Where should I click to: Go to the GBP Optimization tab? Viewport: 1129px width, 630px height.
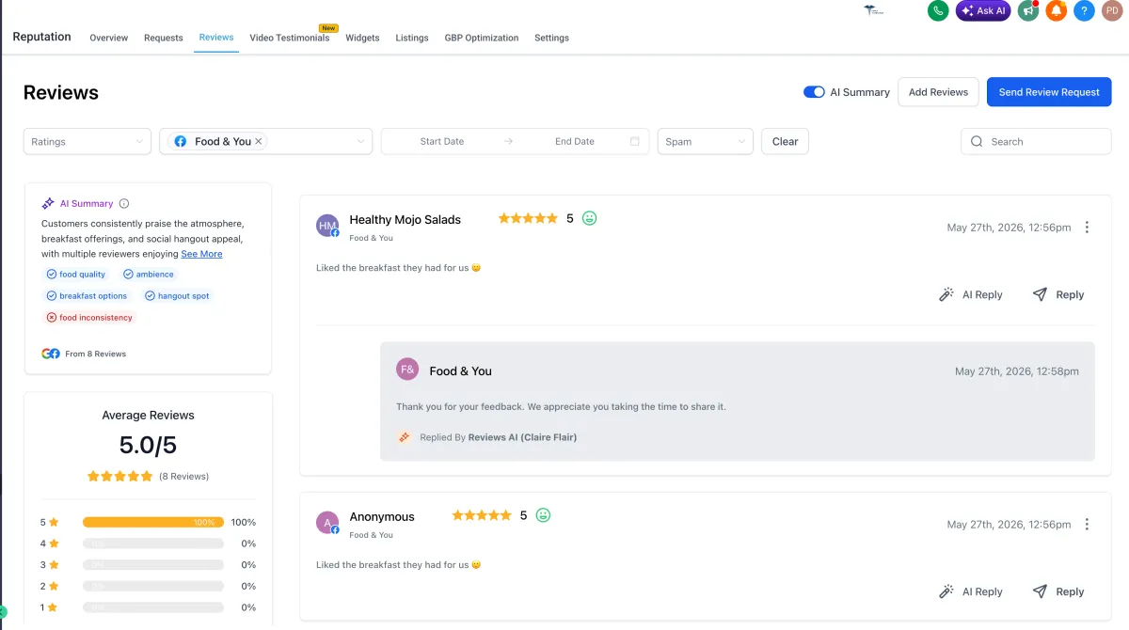point(482,38)
